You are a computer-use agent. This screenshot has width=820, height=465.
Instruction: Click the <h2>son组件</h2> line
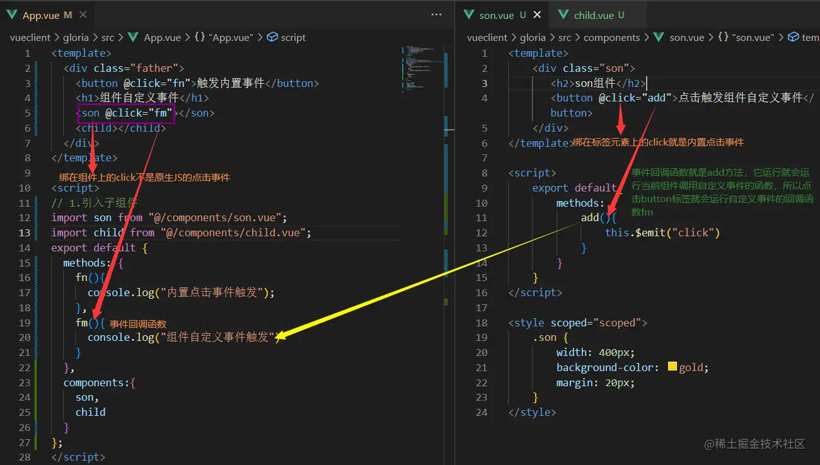click(598, 83)
